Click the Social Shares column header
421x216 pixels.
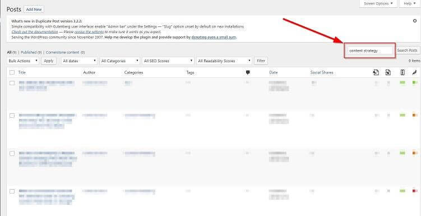322,72
